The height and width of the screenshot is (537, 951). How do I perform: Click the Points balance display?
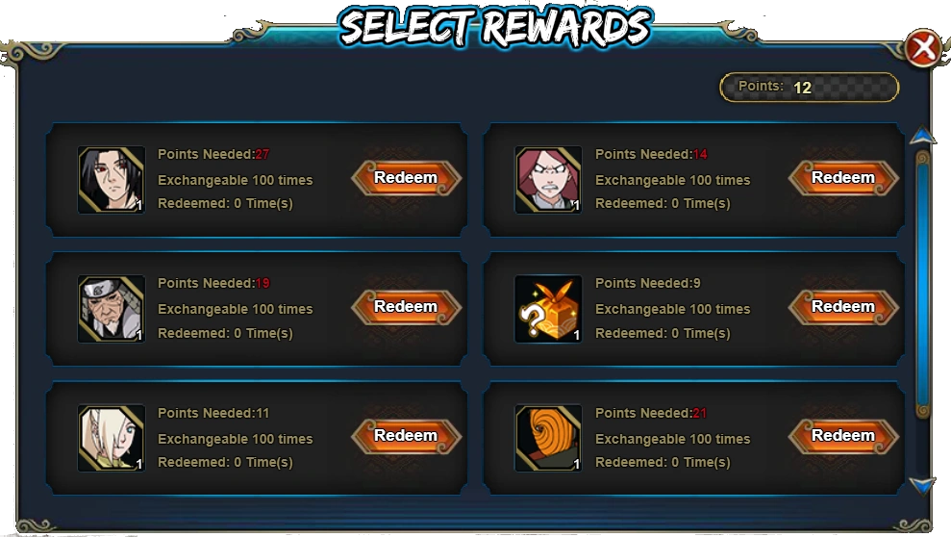(809, 88)
